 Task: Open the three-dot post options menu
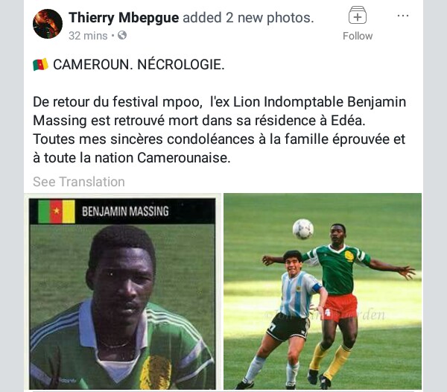coord(403,16)
